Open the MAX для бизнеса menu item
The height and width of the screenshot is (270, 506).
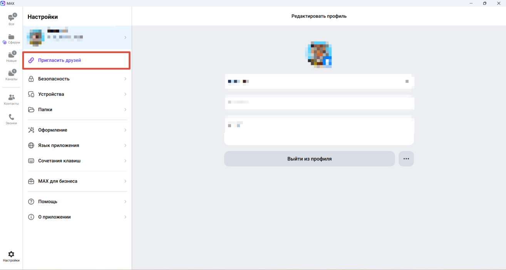click(77, 181)
